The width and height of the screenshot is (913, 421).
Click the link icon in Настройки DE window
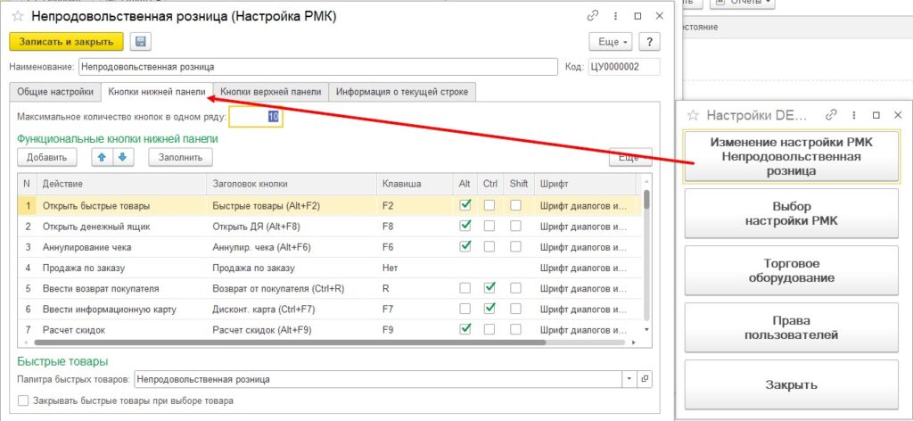[831, 115]
